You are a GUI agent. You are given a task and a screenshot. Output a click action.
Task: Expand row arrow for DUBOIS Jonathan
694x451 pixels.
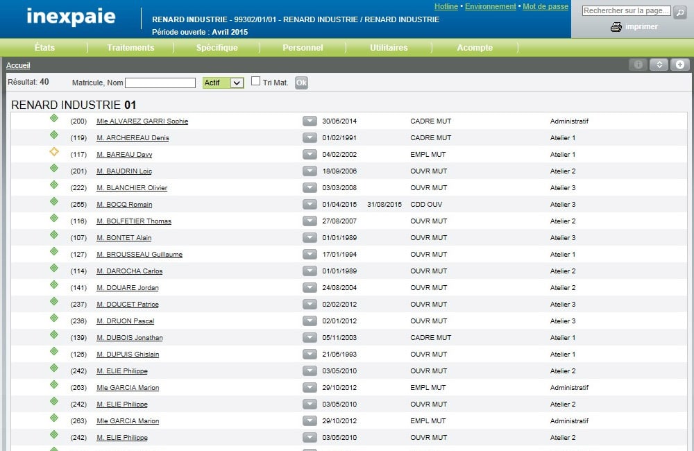click(x=310, y=338)
